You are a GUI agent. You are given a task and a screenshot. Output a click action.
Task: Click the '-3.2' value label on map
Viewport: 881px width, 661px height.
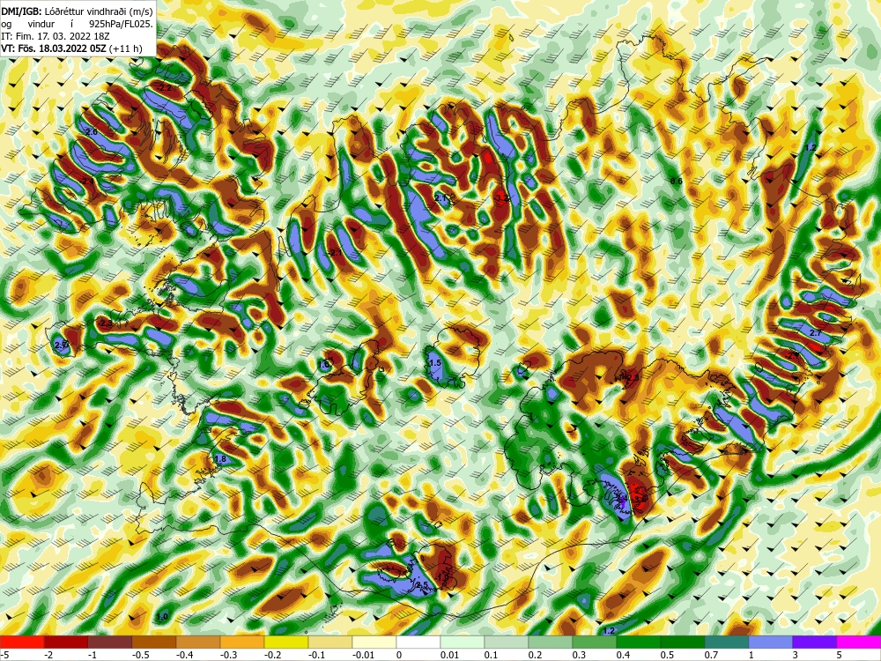coord(501,197)
